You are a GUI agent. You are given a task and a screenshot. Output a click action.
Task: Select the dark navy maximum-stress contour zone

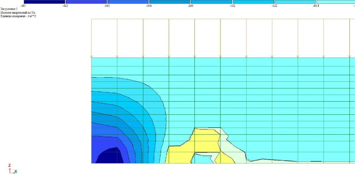[110, 156]
